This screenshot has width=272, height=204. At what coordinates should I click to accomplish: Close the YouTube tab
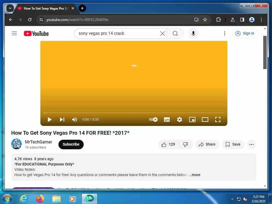tap(73, 8)
